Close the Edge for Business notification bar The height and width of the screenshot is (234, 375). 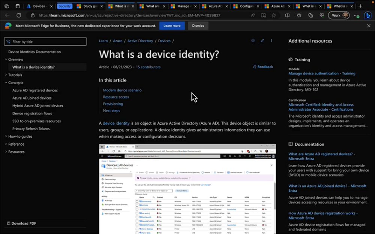(x=369, y=26)
